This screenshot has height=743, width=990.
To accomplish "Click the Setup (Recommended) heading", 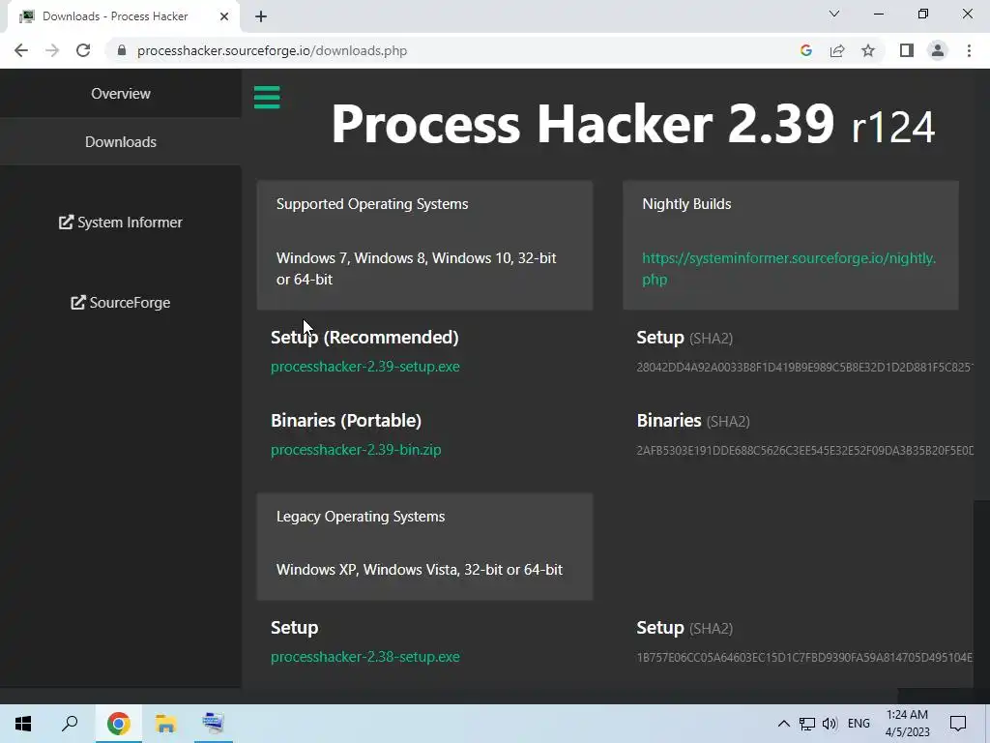I will [x=364, y=338].
